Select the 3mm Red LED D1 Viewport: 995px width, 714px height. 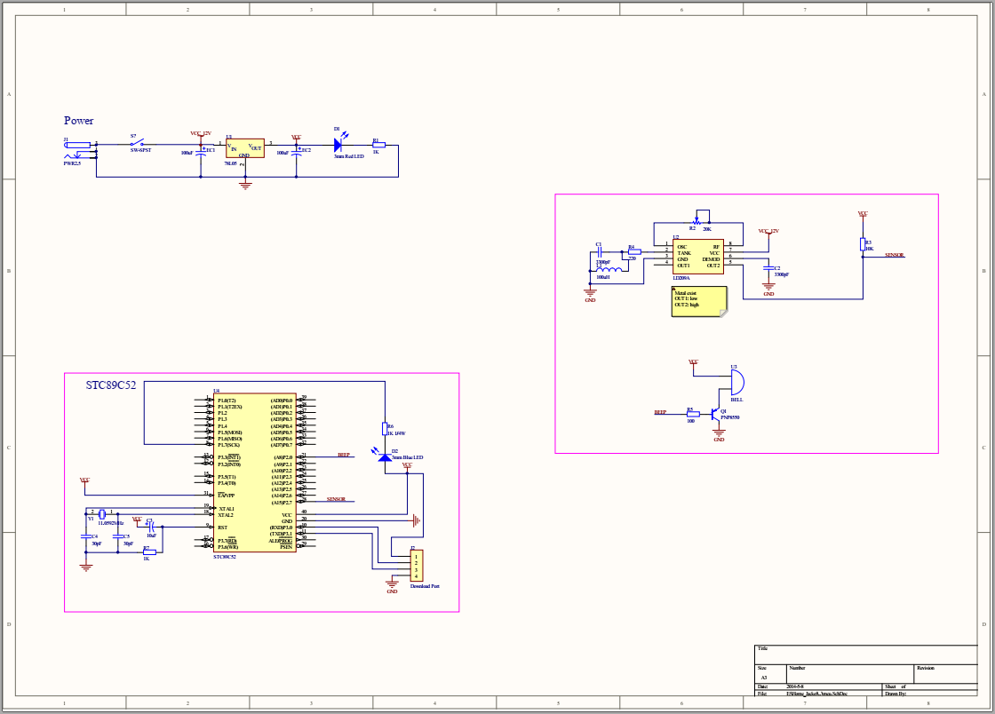pos(339,143)
